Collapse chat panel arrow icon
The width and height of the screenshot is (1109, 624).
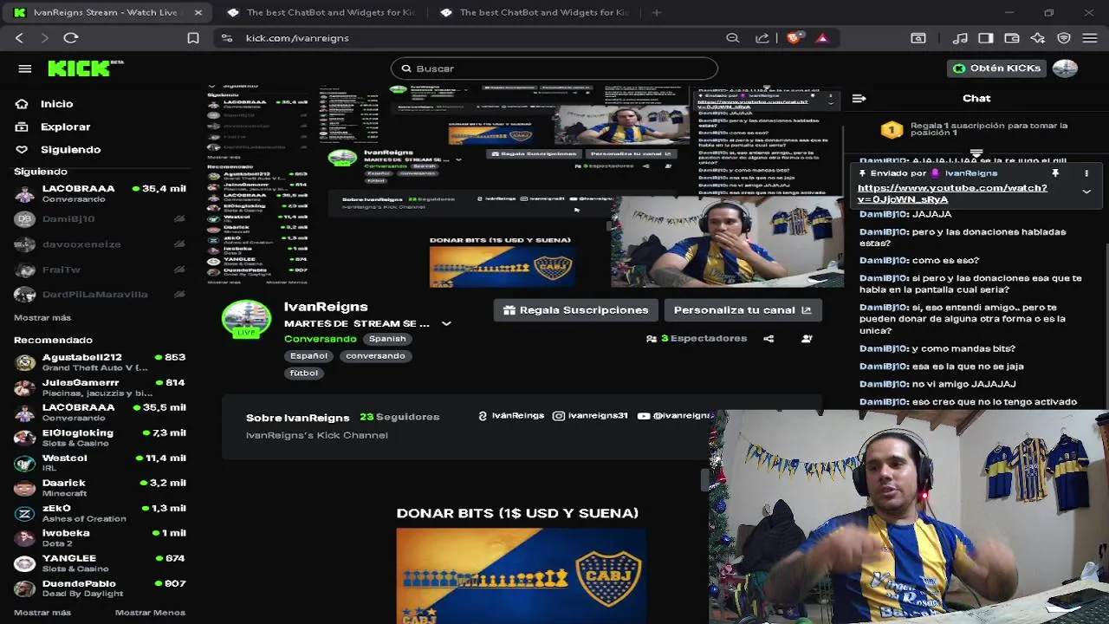click(x=859, y=99)
